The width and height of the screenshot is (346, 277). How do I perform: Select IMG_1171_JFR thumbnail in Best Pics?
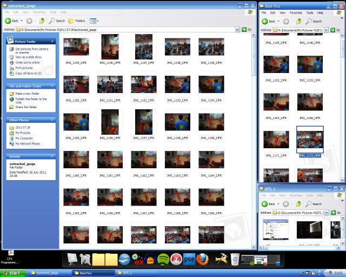click(x=276, y=140)
